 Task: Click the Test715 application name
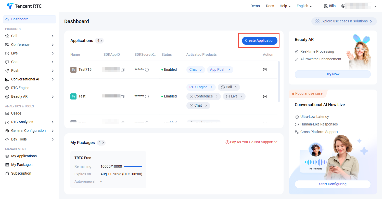[x=85, y=70]
